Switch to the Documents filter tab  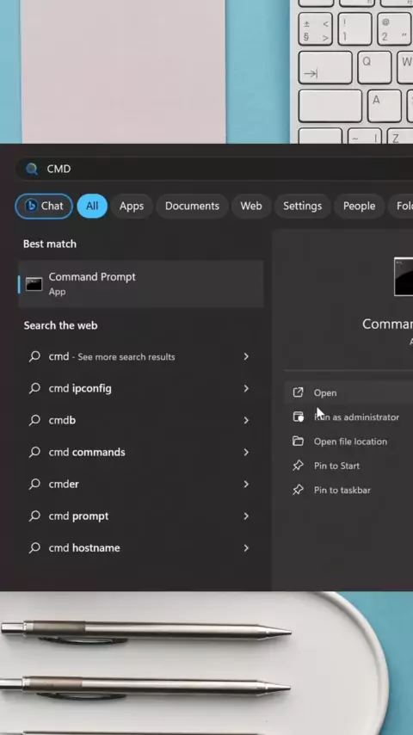tap(192, 206)
